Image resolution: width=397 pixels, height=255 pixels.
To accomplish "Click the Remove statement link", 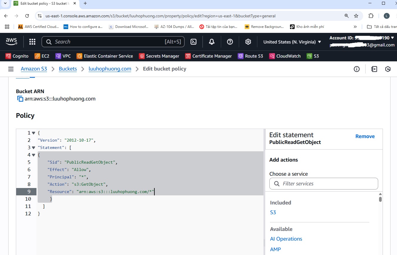I will tap(365, 136).
